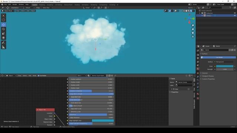Open the Window menu

(21, 4)
